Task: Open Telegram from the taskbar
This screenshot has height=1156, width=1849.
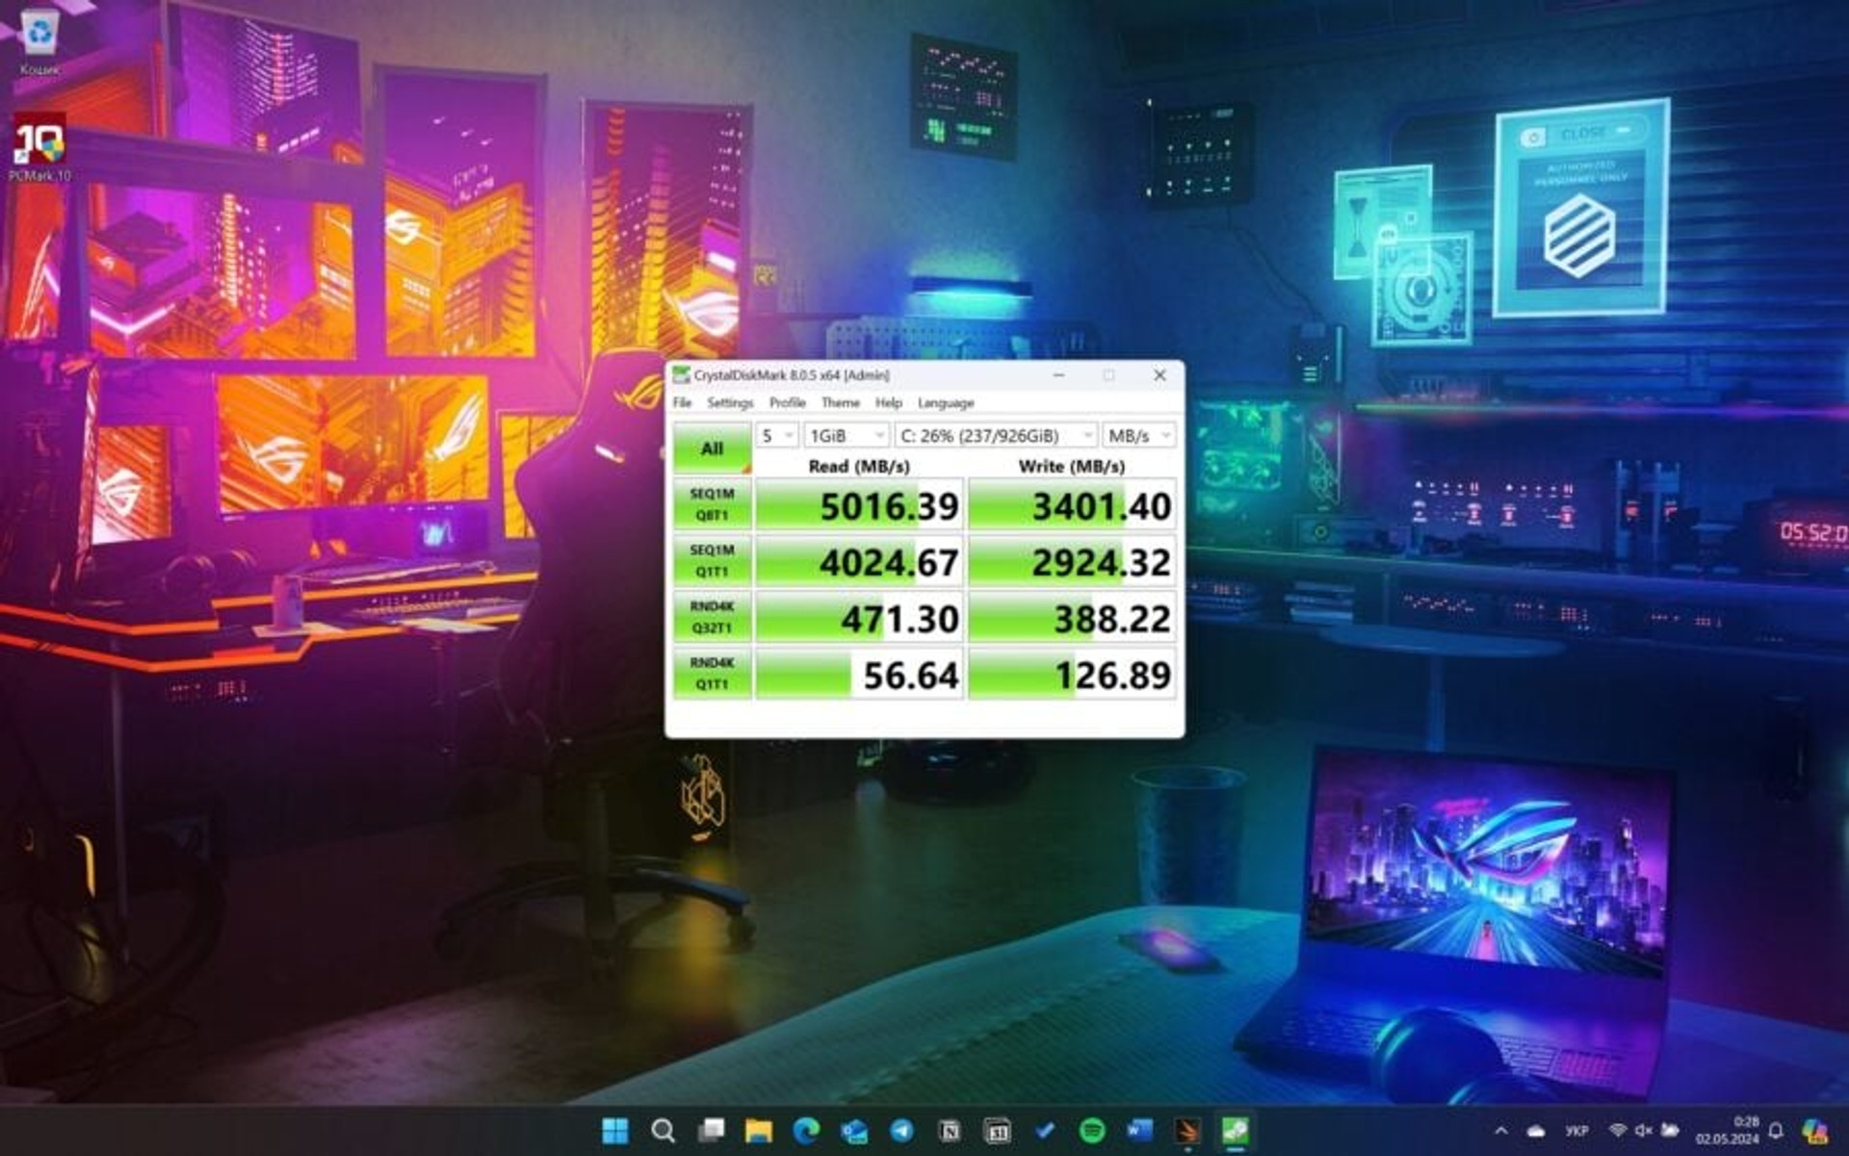Action: (901, 1130)
